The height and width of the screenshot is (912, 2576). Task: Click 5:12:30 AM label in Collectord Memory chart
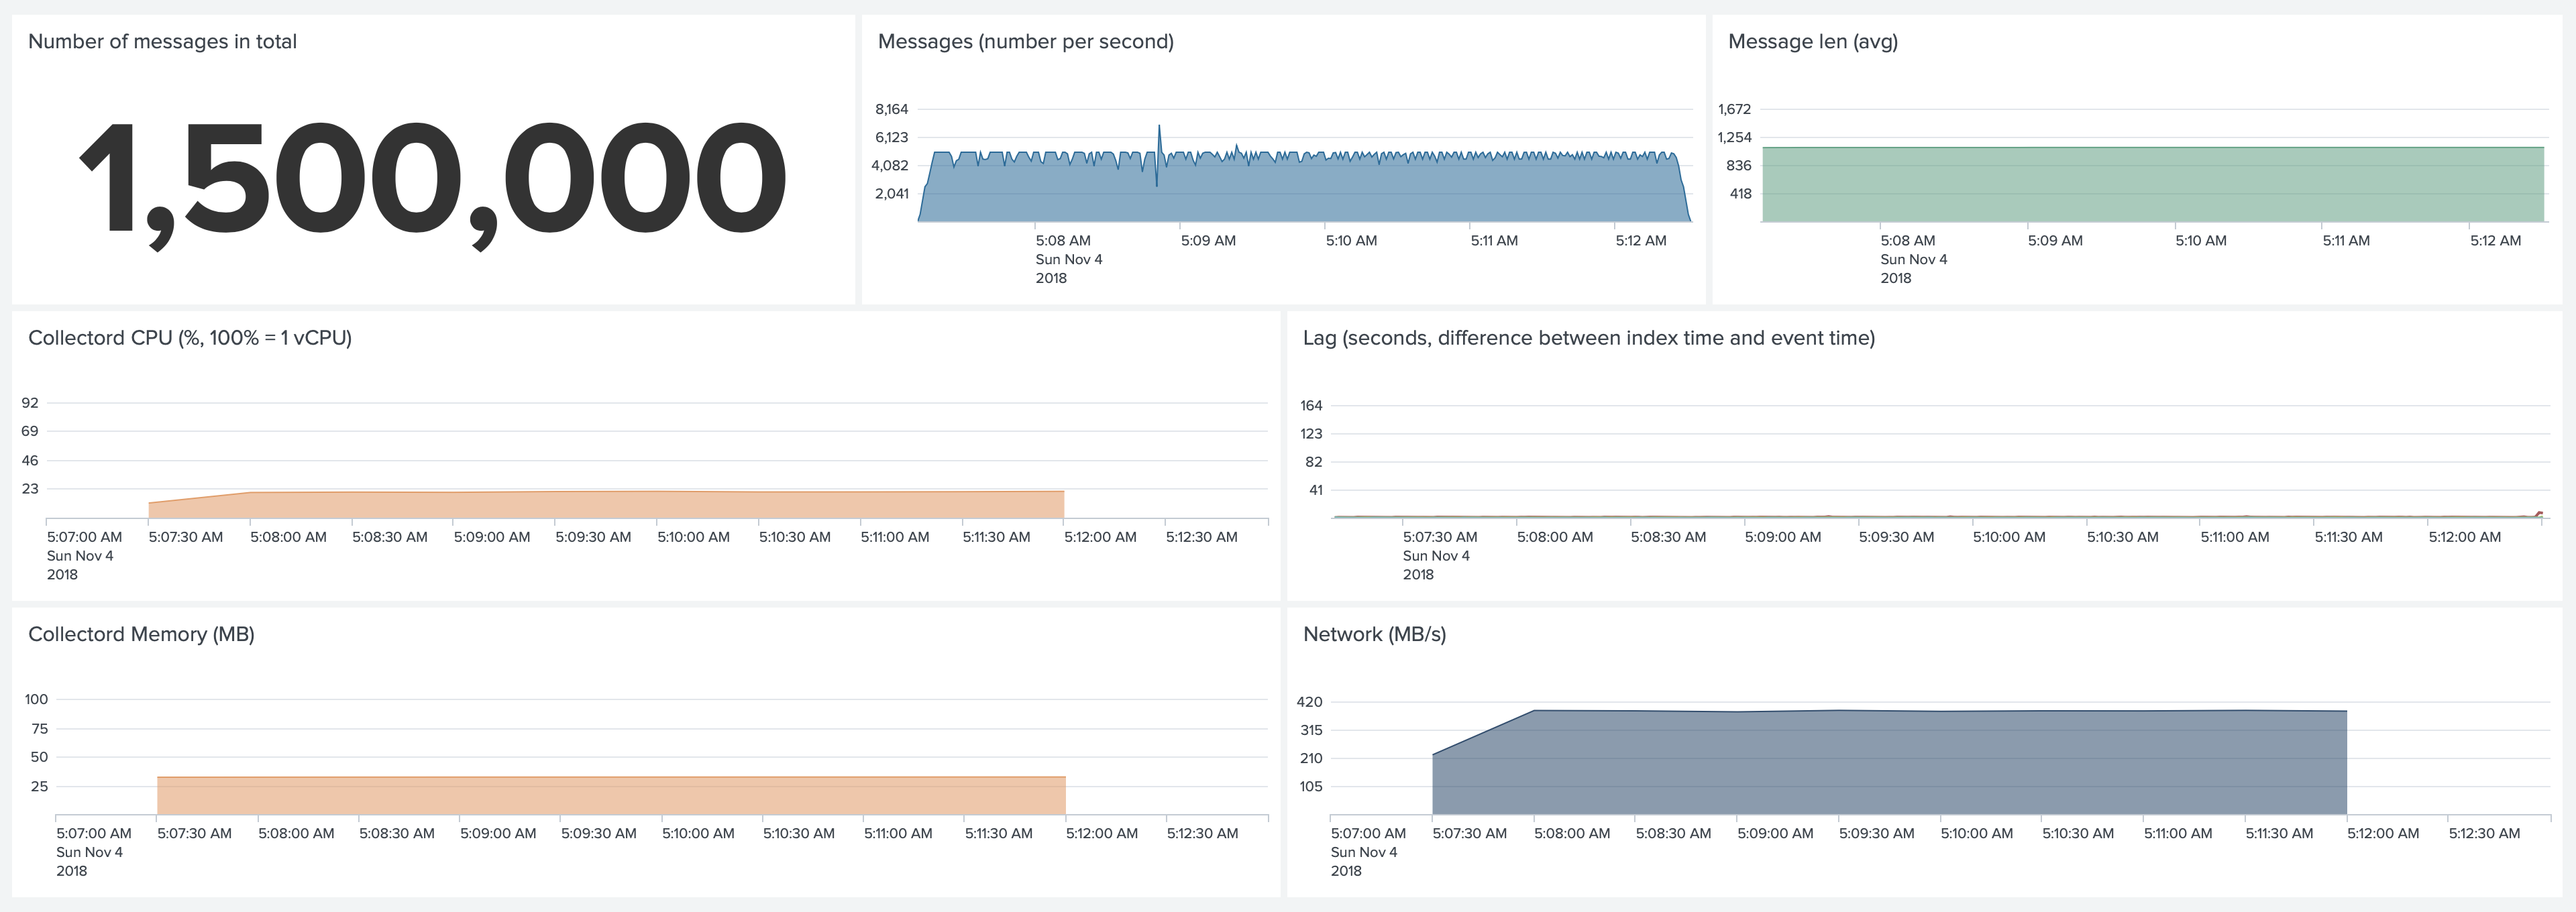tap(1202, 833)
